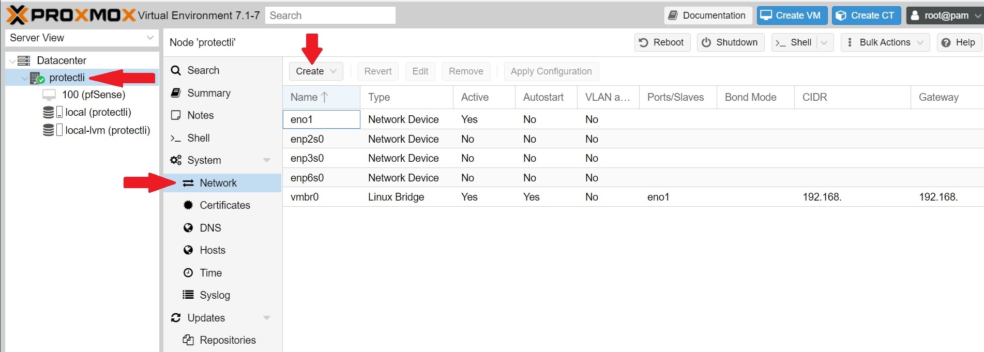Click the Help question mark icon
Image resolution: width=984 pixels, height=352 pixels.
(946, 42)
